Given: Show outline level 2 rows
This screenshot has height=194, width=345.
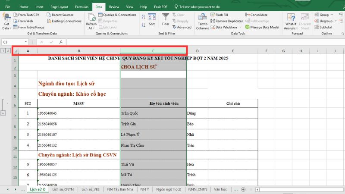Looking at the screenshot, I should tap(8, 51).
